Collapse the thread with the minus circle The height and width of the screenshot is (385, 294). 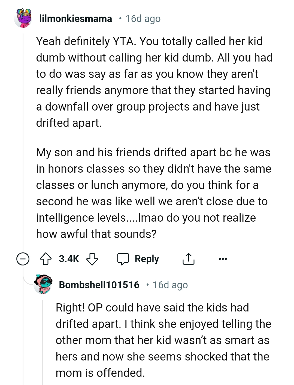tap(23, 259)
